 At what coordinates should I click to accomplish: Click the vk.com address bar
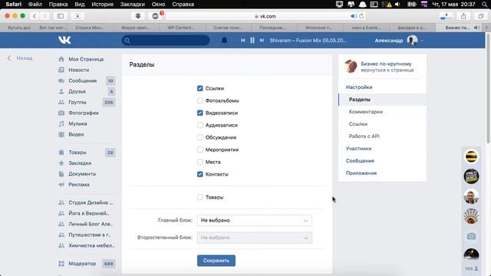(265, 16)
